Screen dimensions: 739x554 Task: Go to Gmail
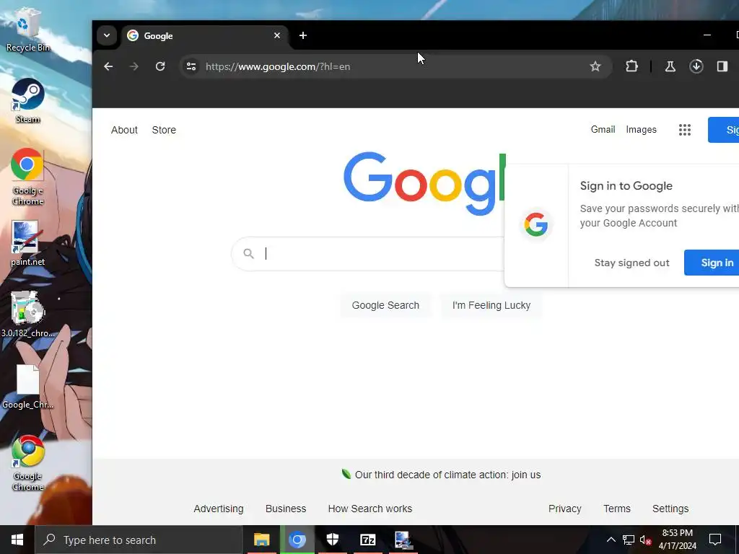tap(603, 130)
